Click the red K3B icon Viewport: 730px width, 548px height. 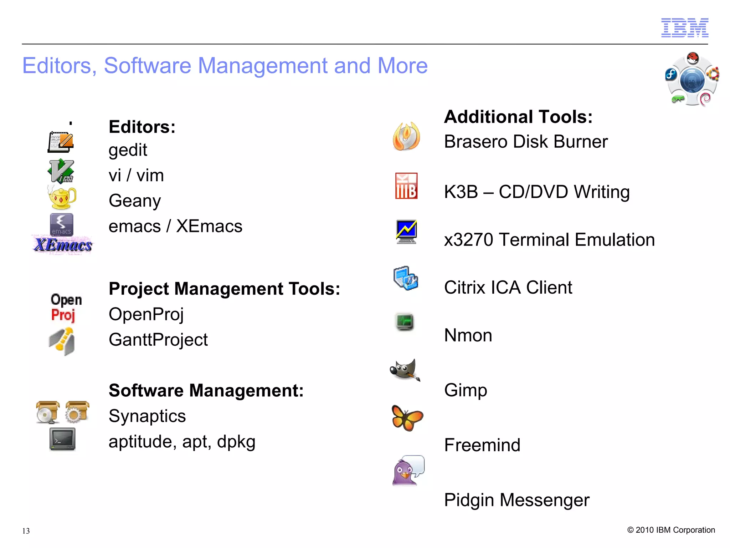[x=406, y=186]
